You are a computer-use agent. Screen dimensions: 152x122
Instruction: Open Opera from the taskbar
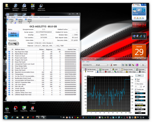click(x=33, y=117)
